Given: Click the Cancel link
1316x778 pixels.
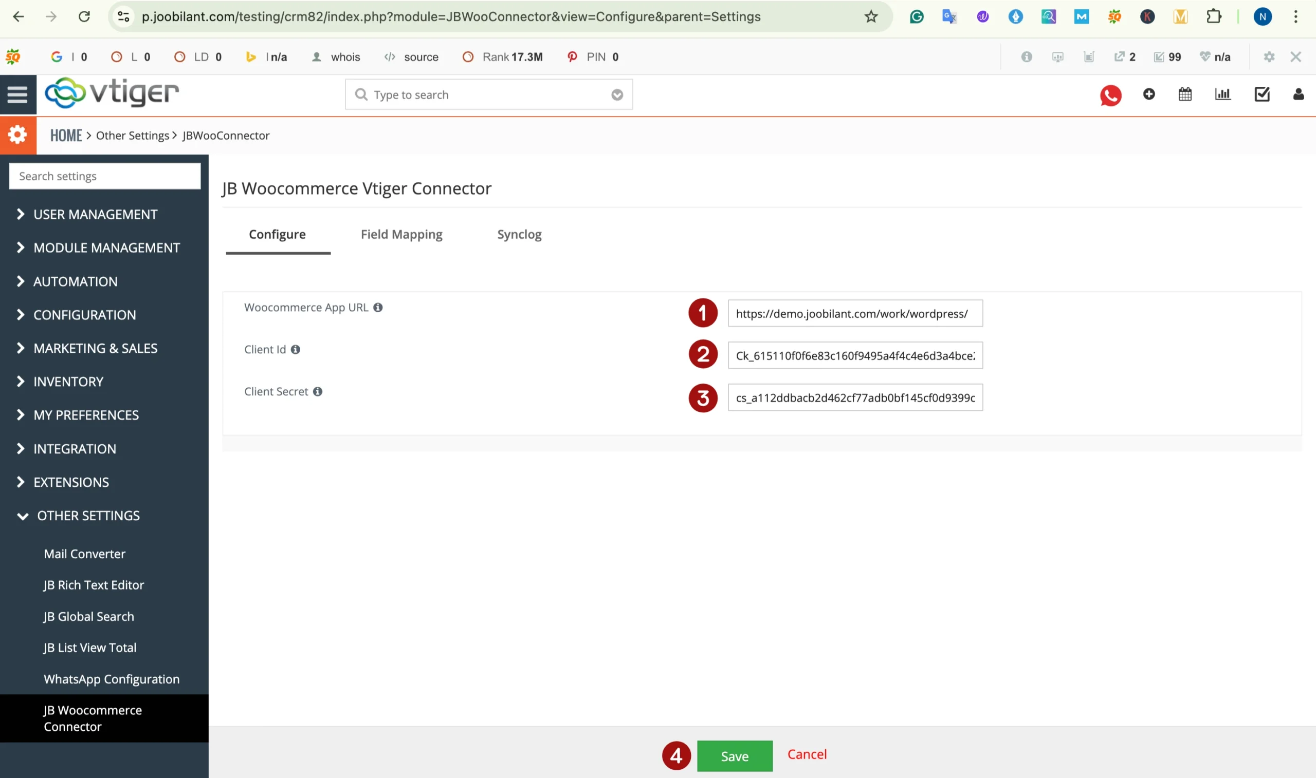Looking at the screenshot, I should (x=807, y=754).
